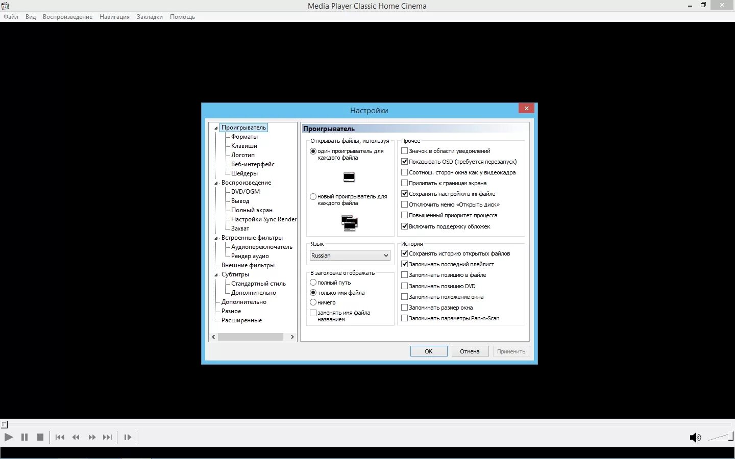Viewport: 735px width, 459px height.
Task: Toggle 'Включить поддержку обложек' checkbox
Action: 405,226
